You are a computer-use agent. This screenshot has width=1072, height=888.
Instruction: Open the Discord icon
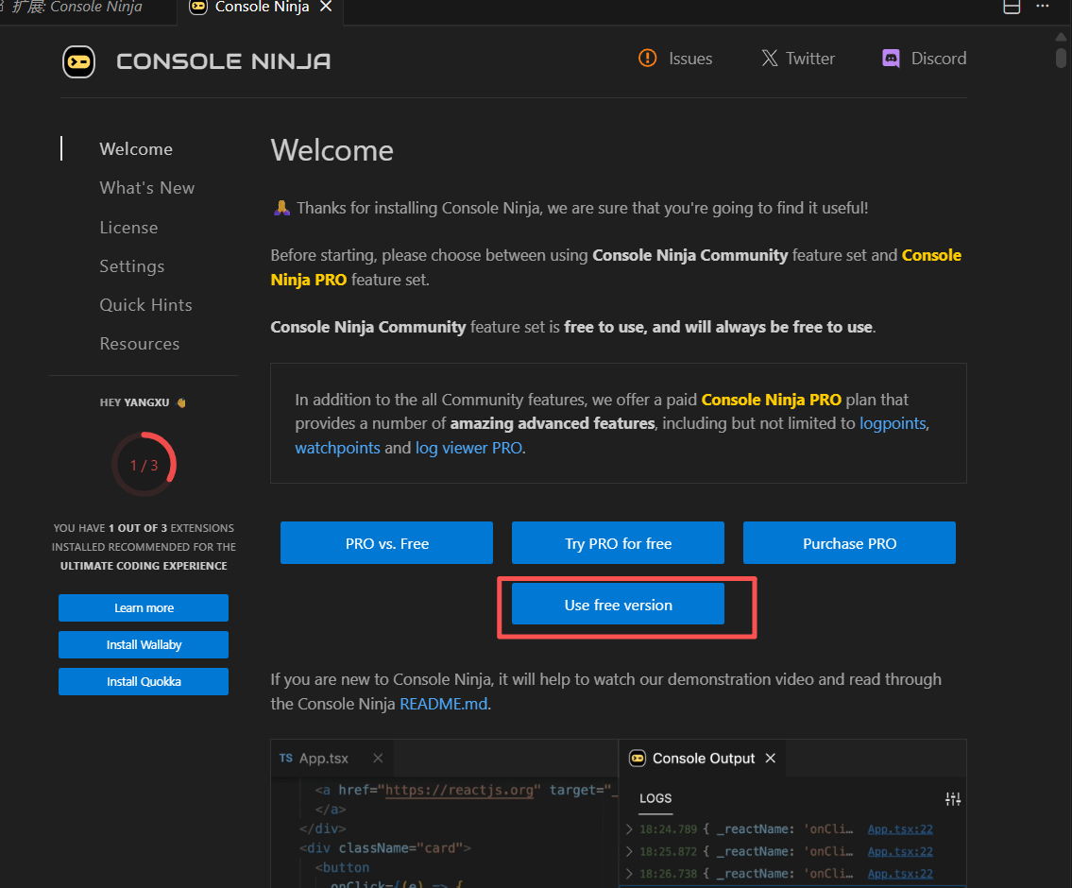point(891,59)
